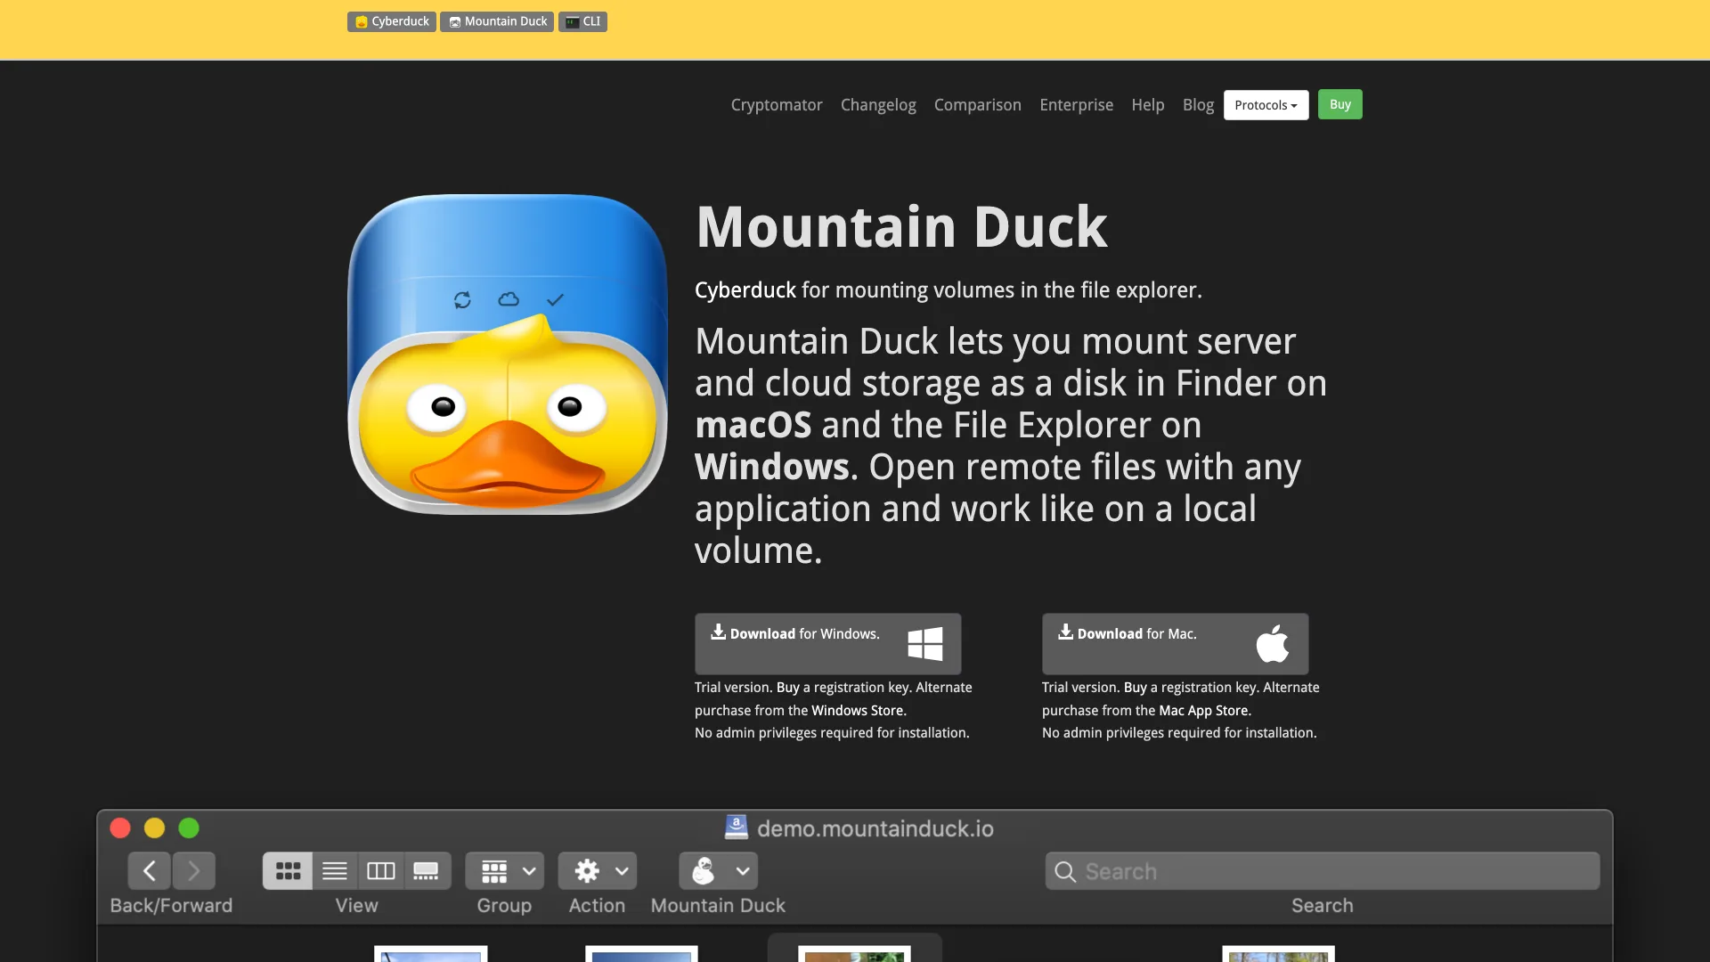1710x962 pixels.
Task: Expand the Protocols dropdown
Action: 1266,105
